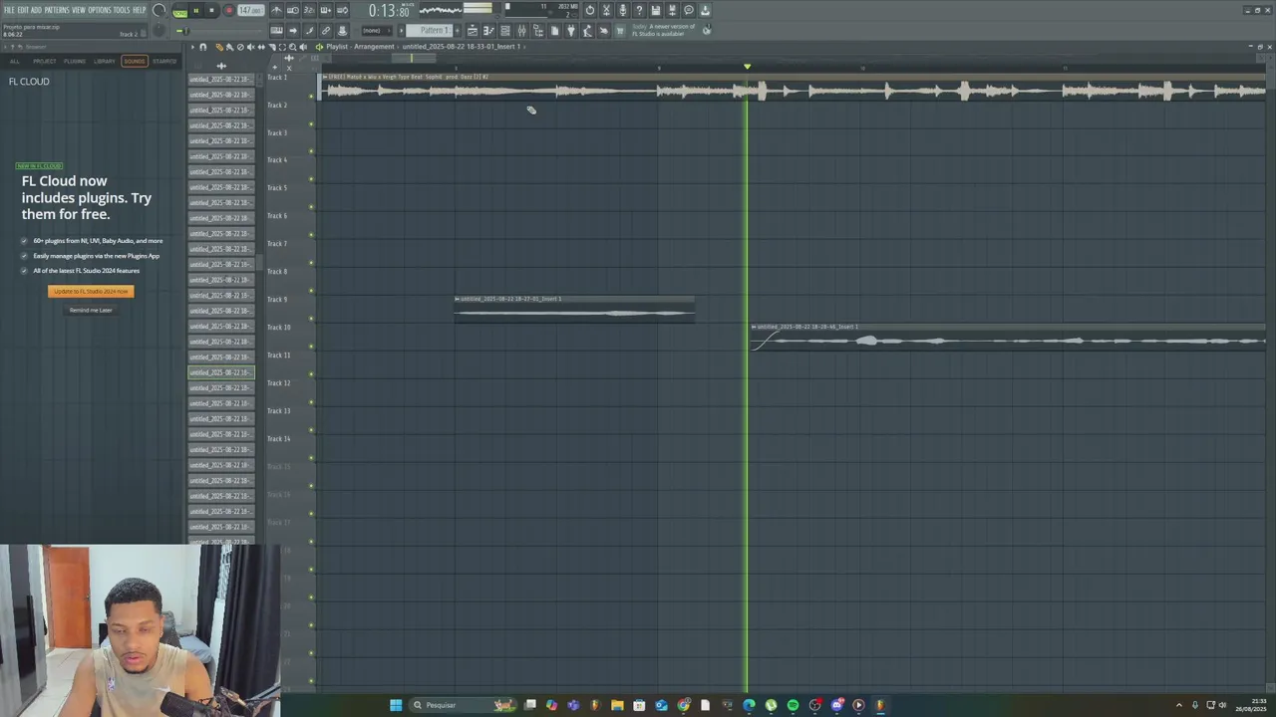Screen dimensions: 1276x717
Task: Select the playlist Zoom tool icon
Action: [292, 47]
